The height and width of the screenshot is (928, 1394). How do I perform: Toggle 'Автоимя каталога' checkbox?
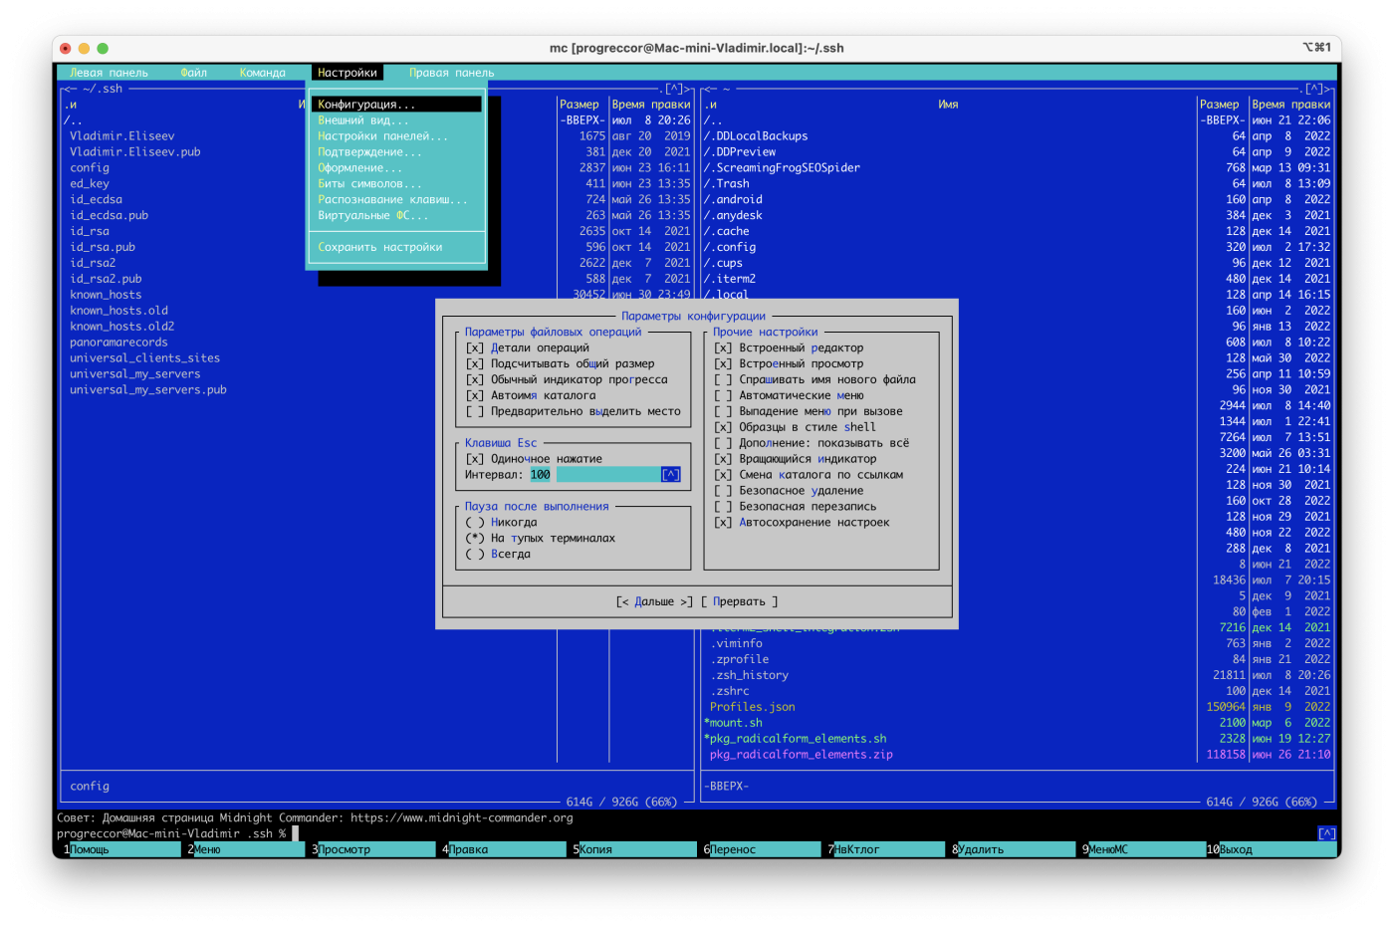(474, 395)
